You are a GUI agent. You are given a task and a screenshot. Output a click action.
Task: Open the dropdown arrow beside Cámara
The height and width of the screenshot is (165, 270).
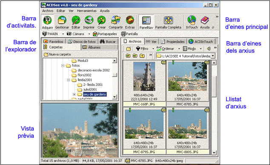tap(89, 34)
